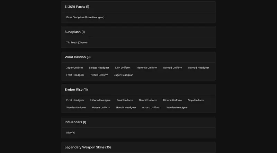The width and height of the screenshot is (277, 153).
Task: Collapse the Ember Rise (11) section
Action: pos(76,89)
